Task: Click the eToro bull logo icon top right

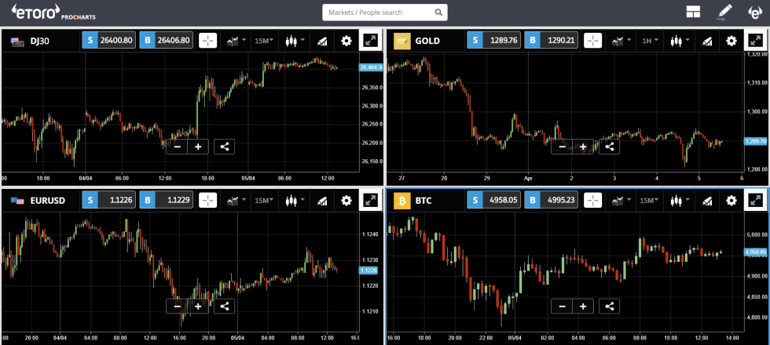Action: click(754, 12)
